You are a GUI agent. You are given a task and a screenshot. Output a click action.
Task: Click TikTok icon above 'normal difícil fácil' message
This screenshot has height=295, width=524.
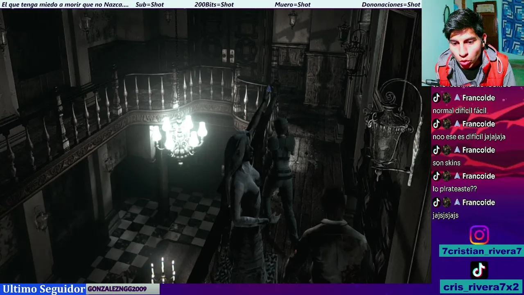click(436, 98)
